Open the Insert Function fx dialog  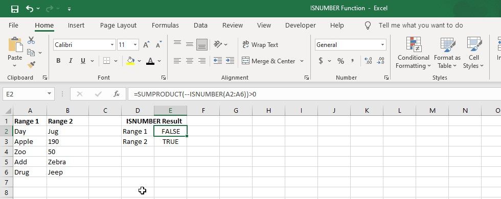point(117,94)
